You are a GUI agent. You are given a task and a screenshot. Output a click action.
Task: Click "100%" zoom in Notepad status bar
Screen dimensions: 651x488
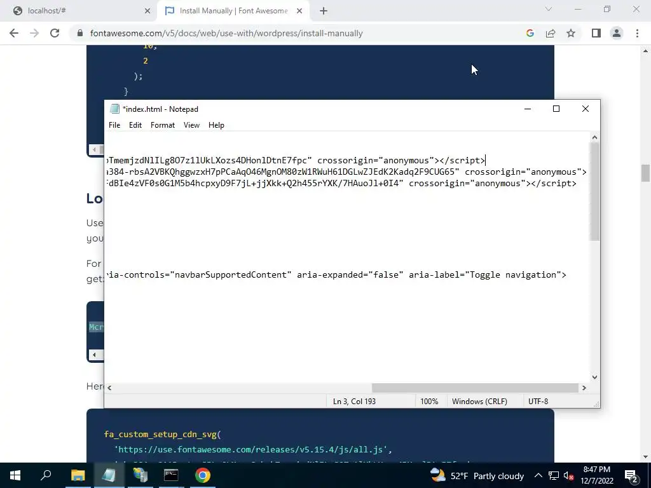coord(429,402)
